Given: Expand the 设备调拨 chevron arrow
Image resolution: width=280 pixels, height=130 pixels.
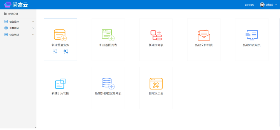Looking at the screenshot, I should pyautogui.click(x=33, y=35).
